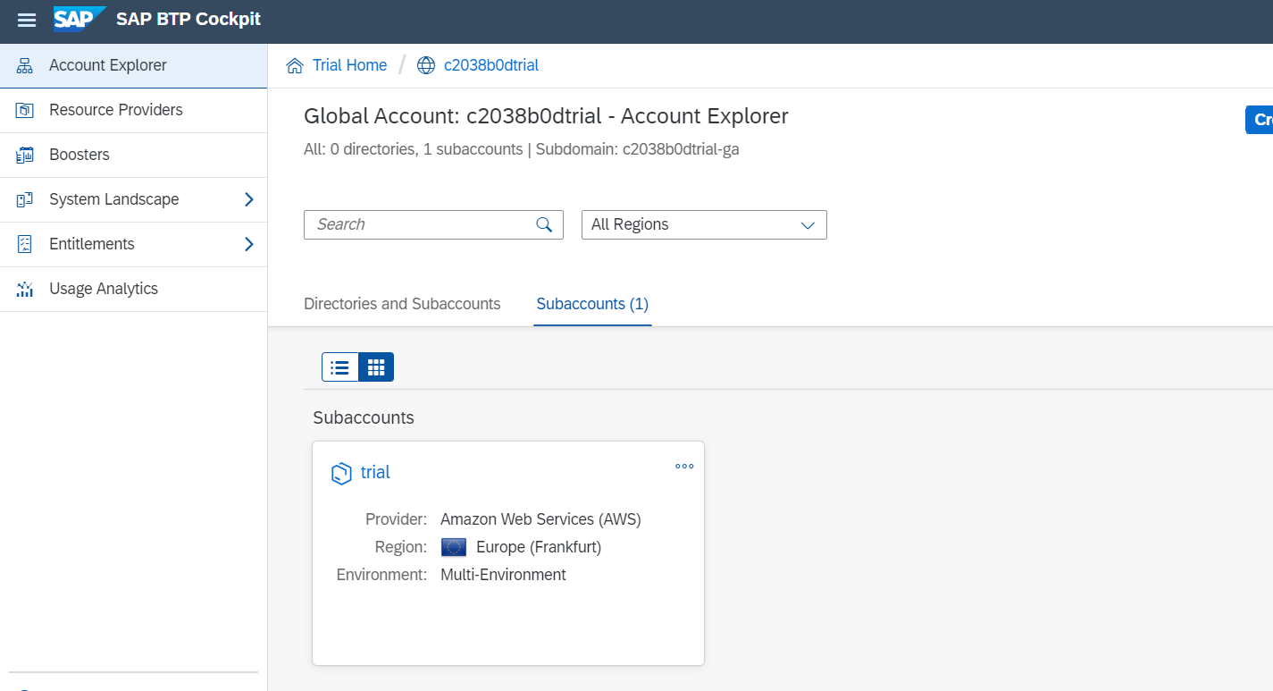
Task: Switch to list view
Action: [x=339, y=367]
